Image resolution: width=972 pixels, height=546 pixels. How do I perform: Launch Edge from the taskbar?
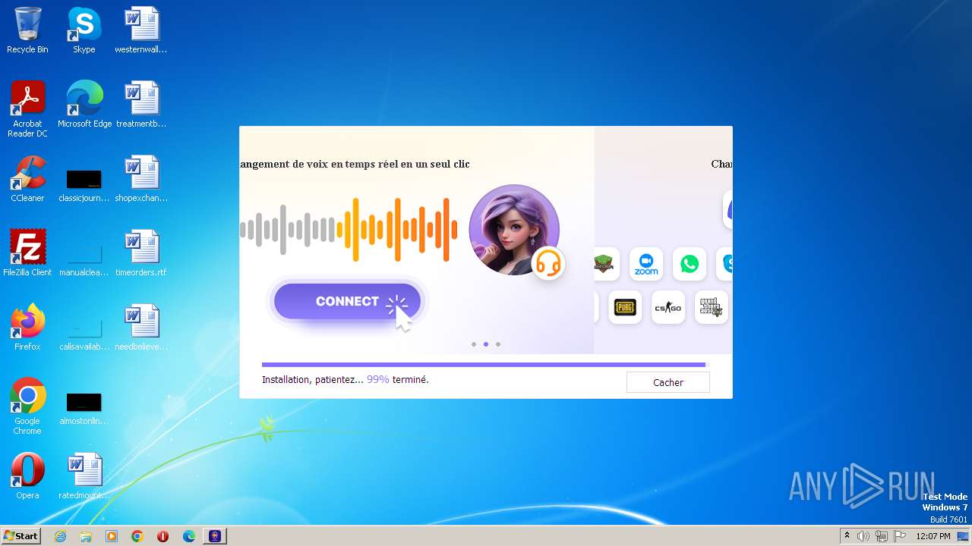tap(189, 536)
